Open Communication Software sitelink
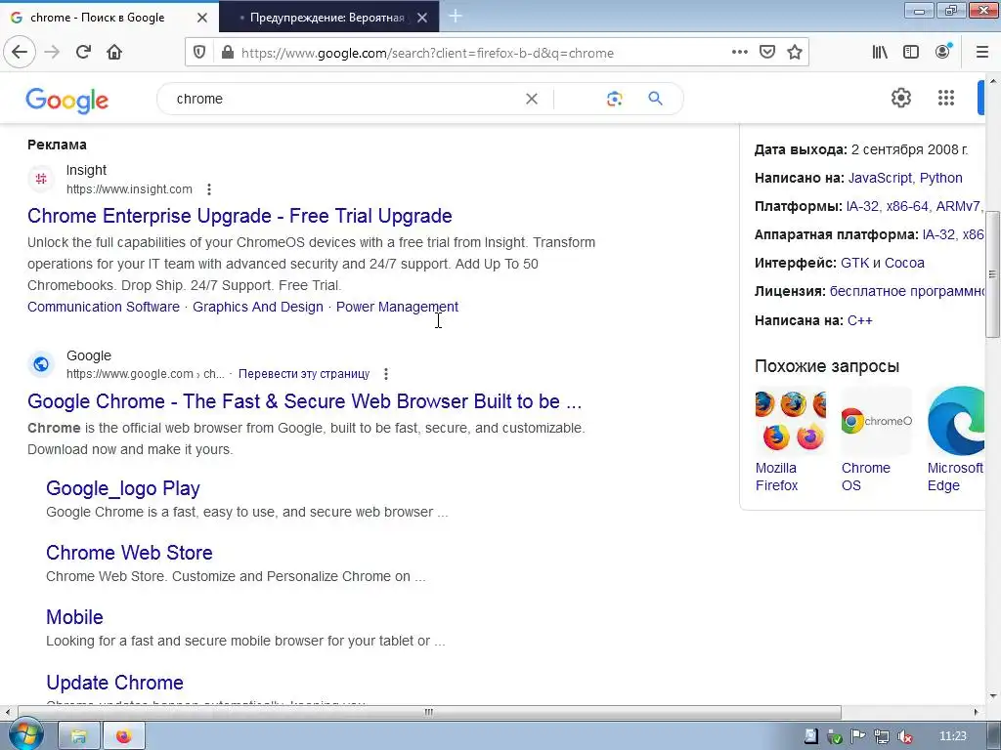1001x750 pixels. (x=104, y=307)
